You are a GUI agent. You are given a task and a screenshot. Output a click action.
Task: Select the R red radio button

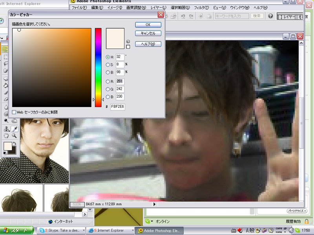pos(108,81)
